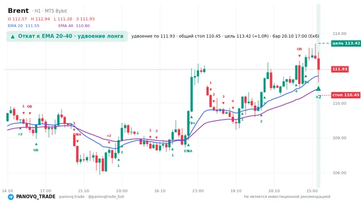The width and height of the screenshot is (361, 203).
Task: Click the PANOVQ_TRADE brand name
Action: (36, 197)
